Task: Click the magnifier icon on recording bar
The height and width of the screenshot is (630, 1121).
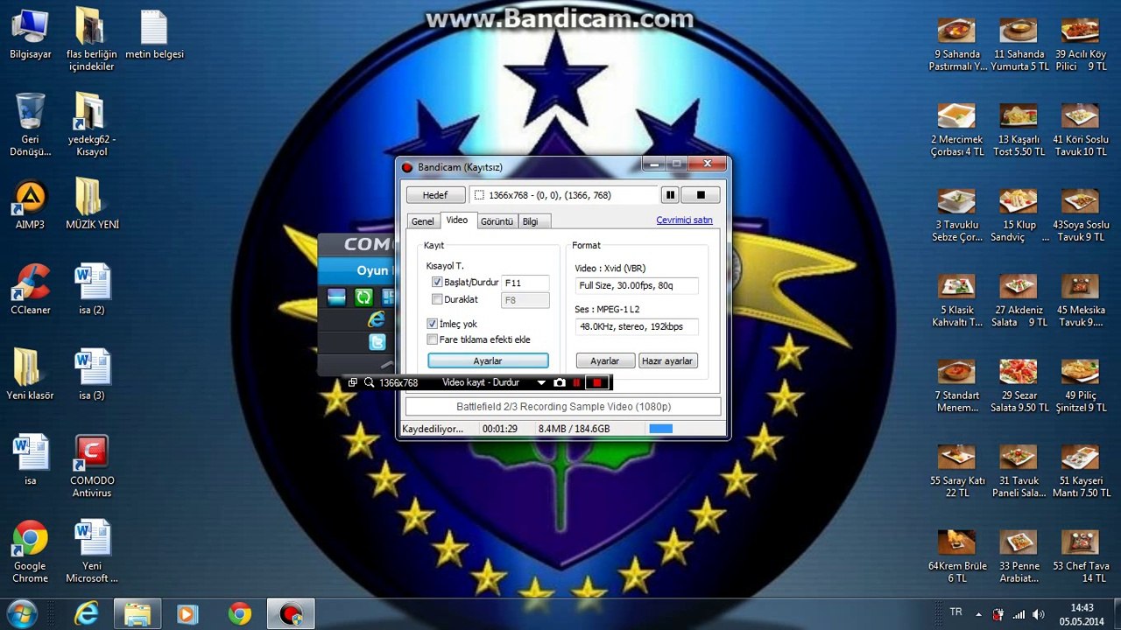Action: (x=369, y=382)
